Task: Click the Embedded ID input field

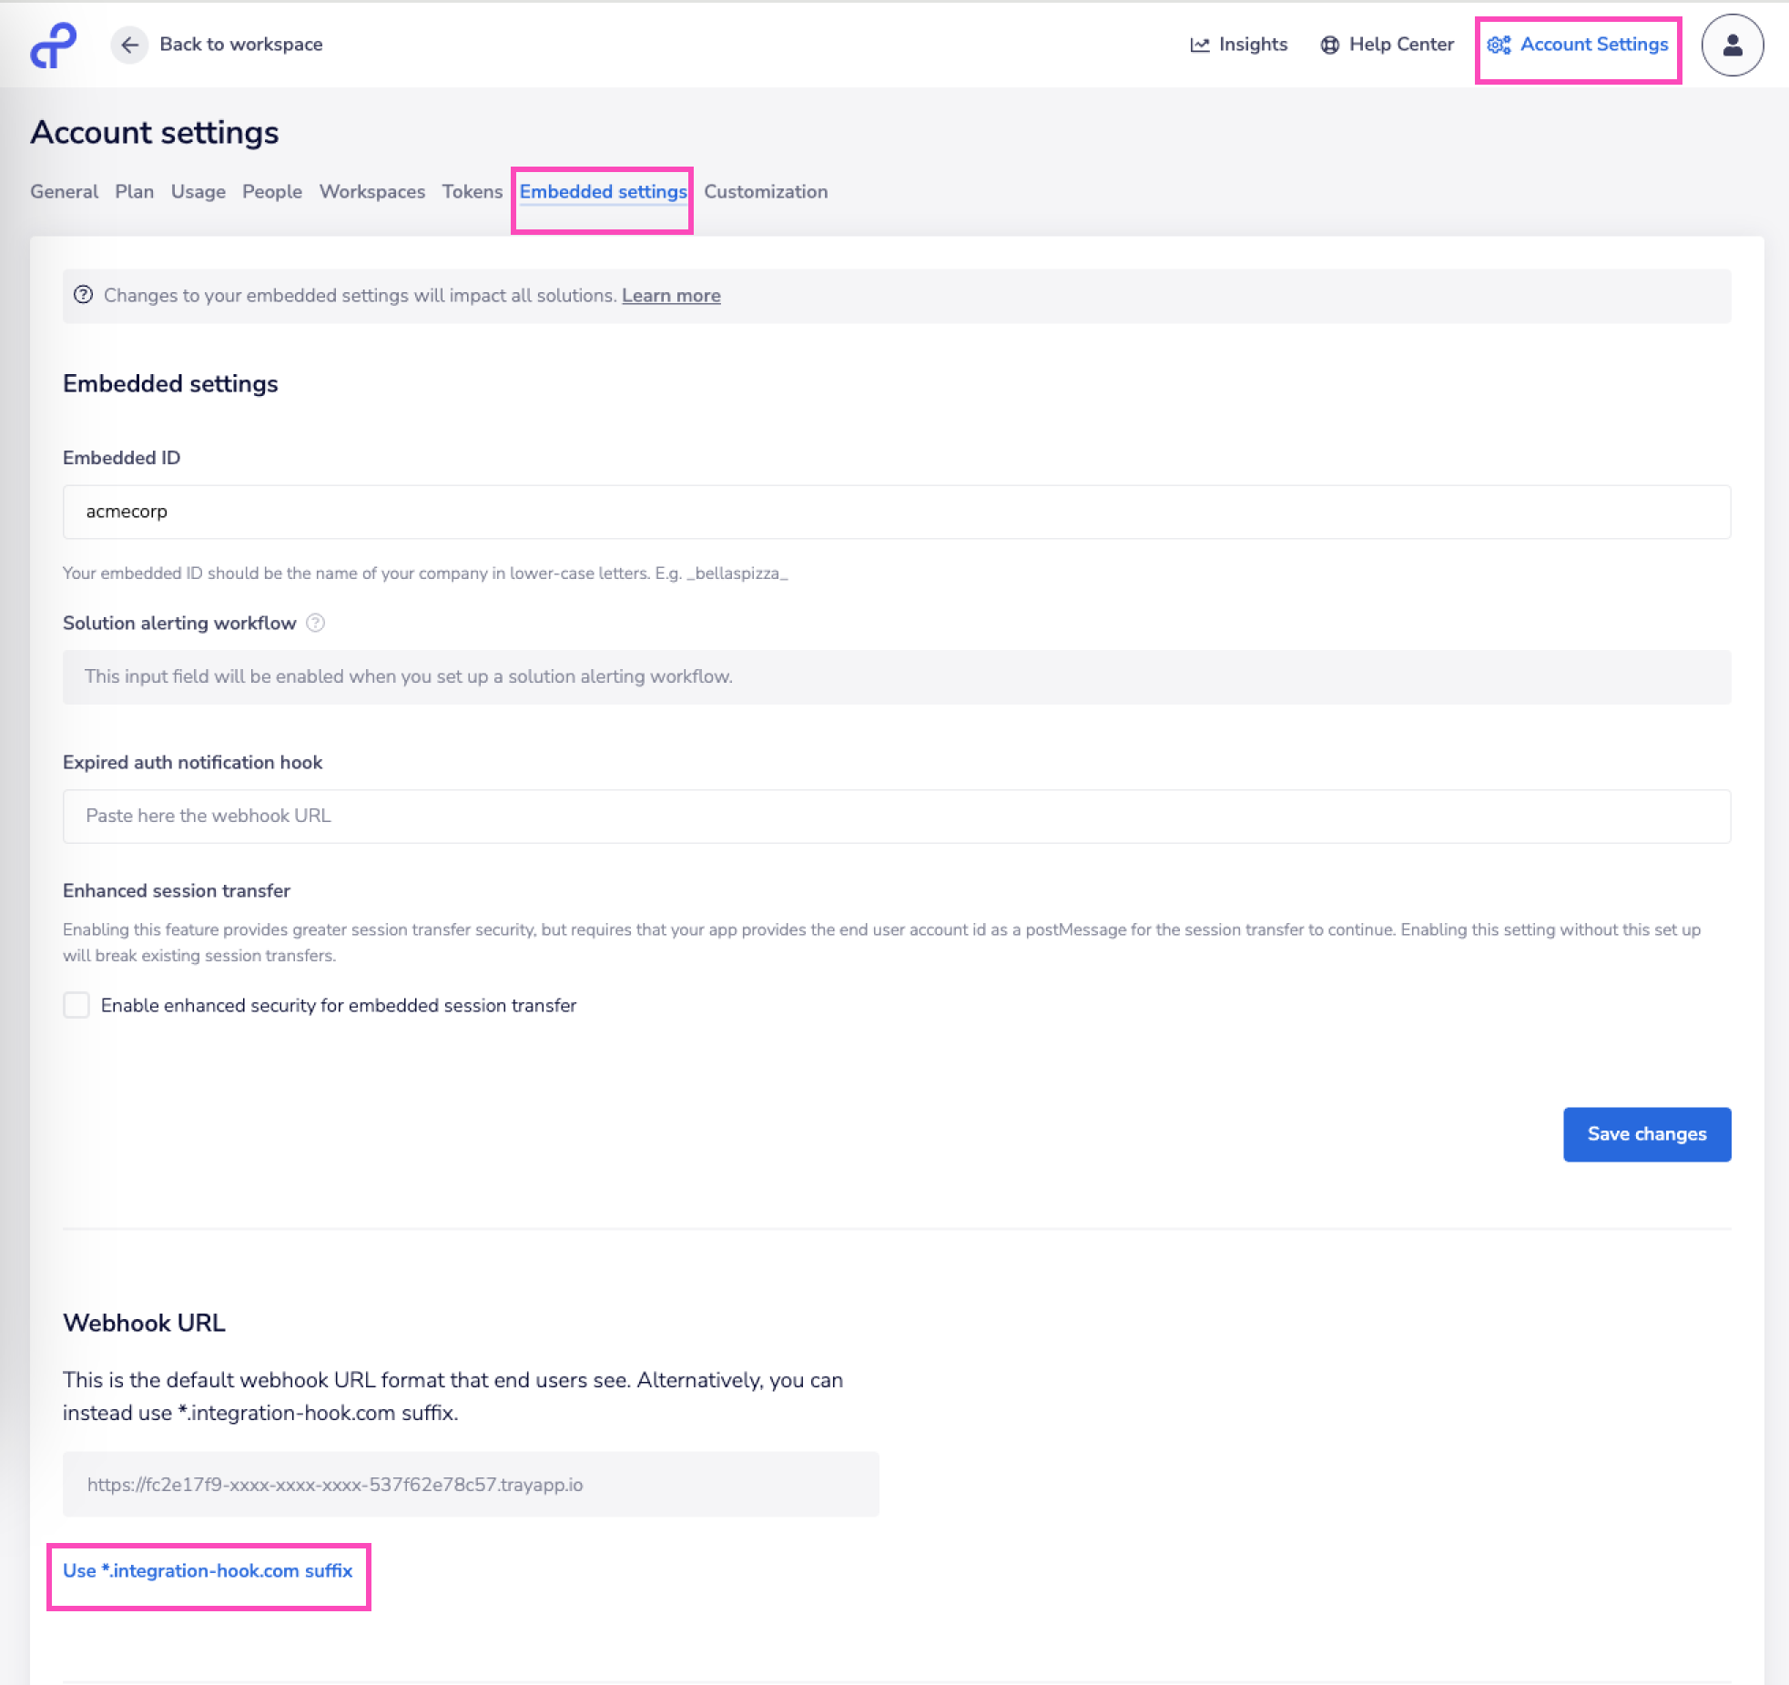Action: pos(896,512)
